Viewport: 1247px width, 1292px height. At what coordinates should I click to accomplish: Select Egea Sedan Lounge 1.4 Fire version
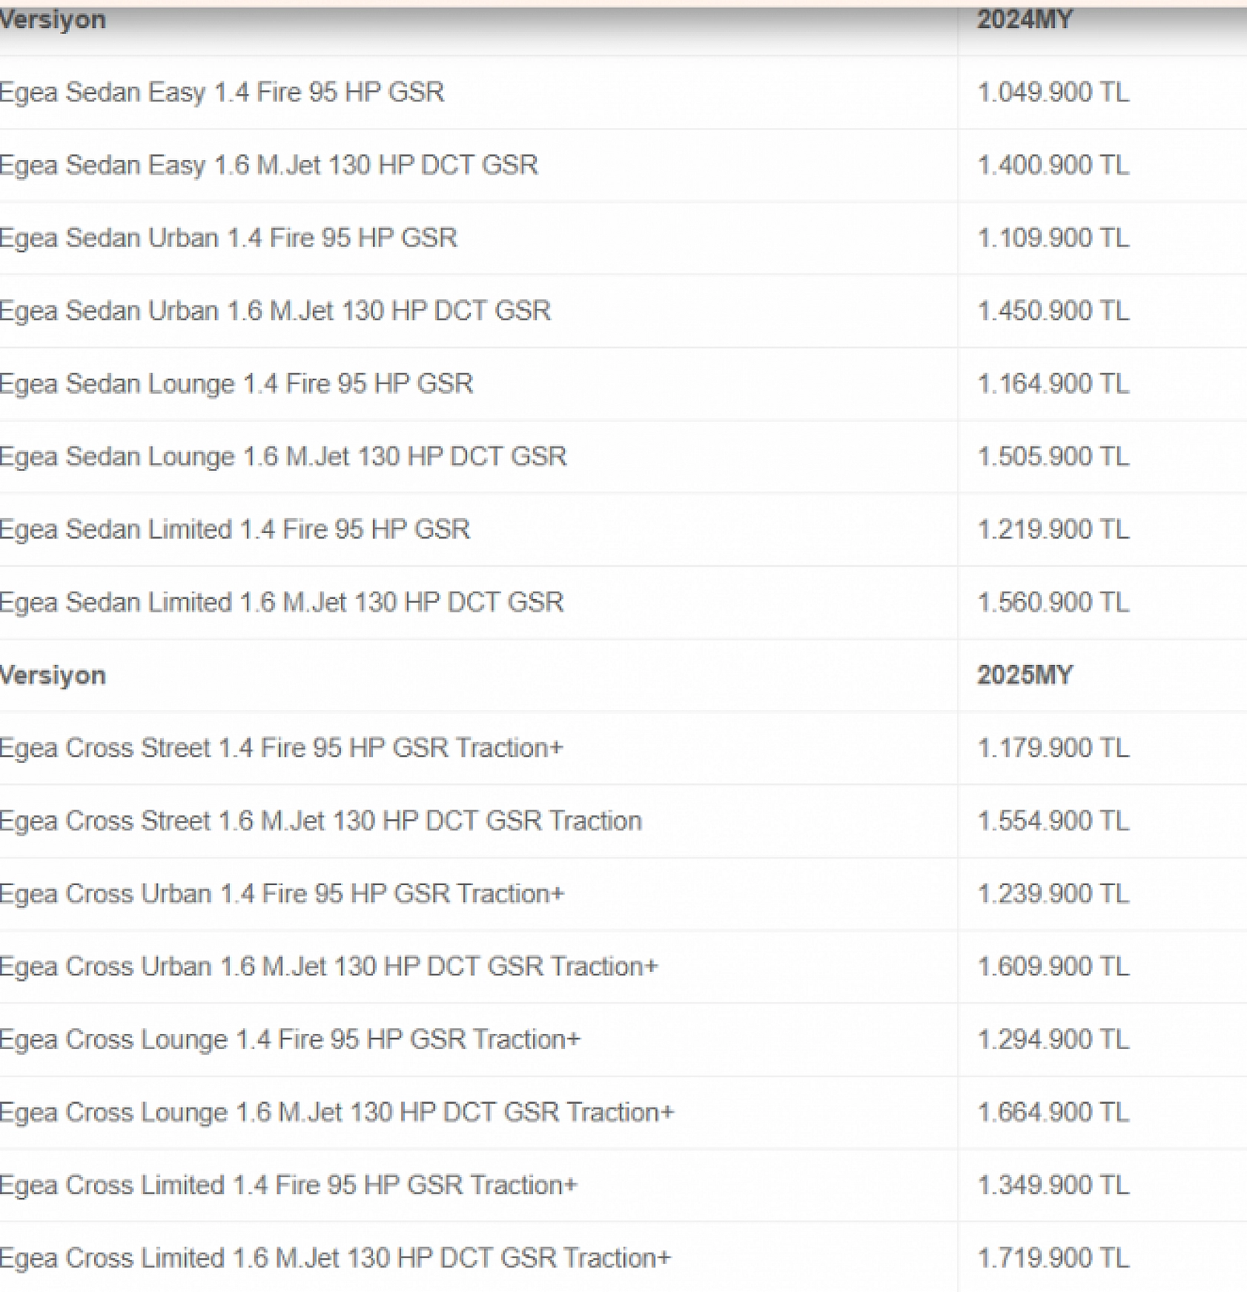236,384
